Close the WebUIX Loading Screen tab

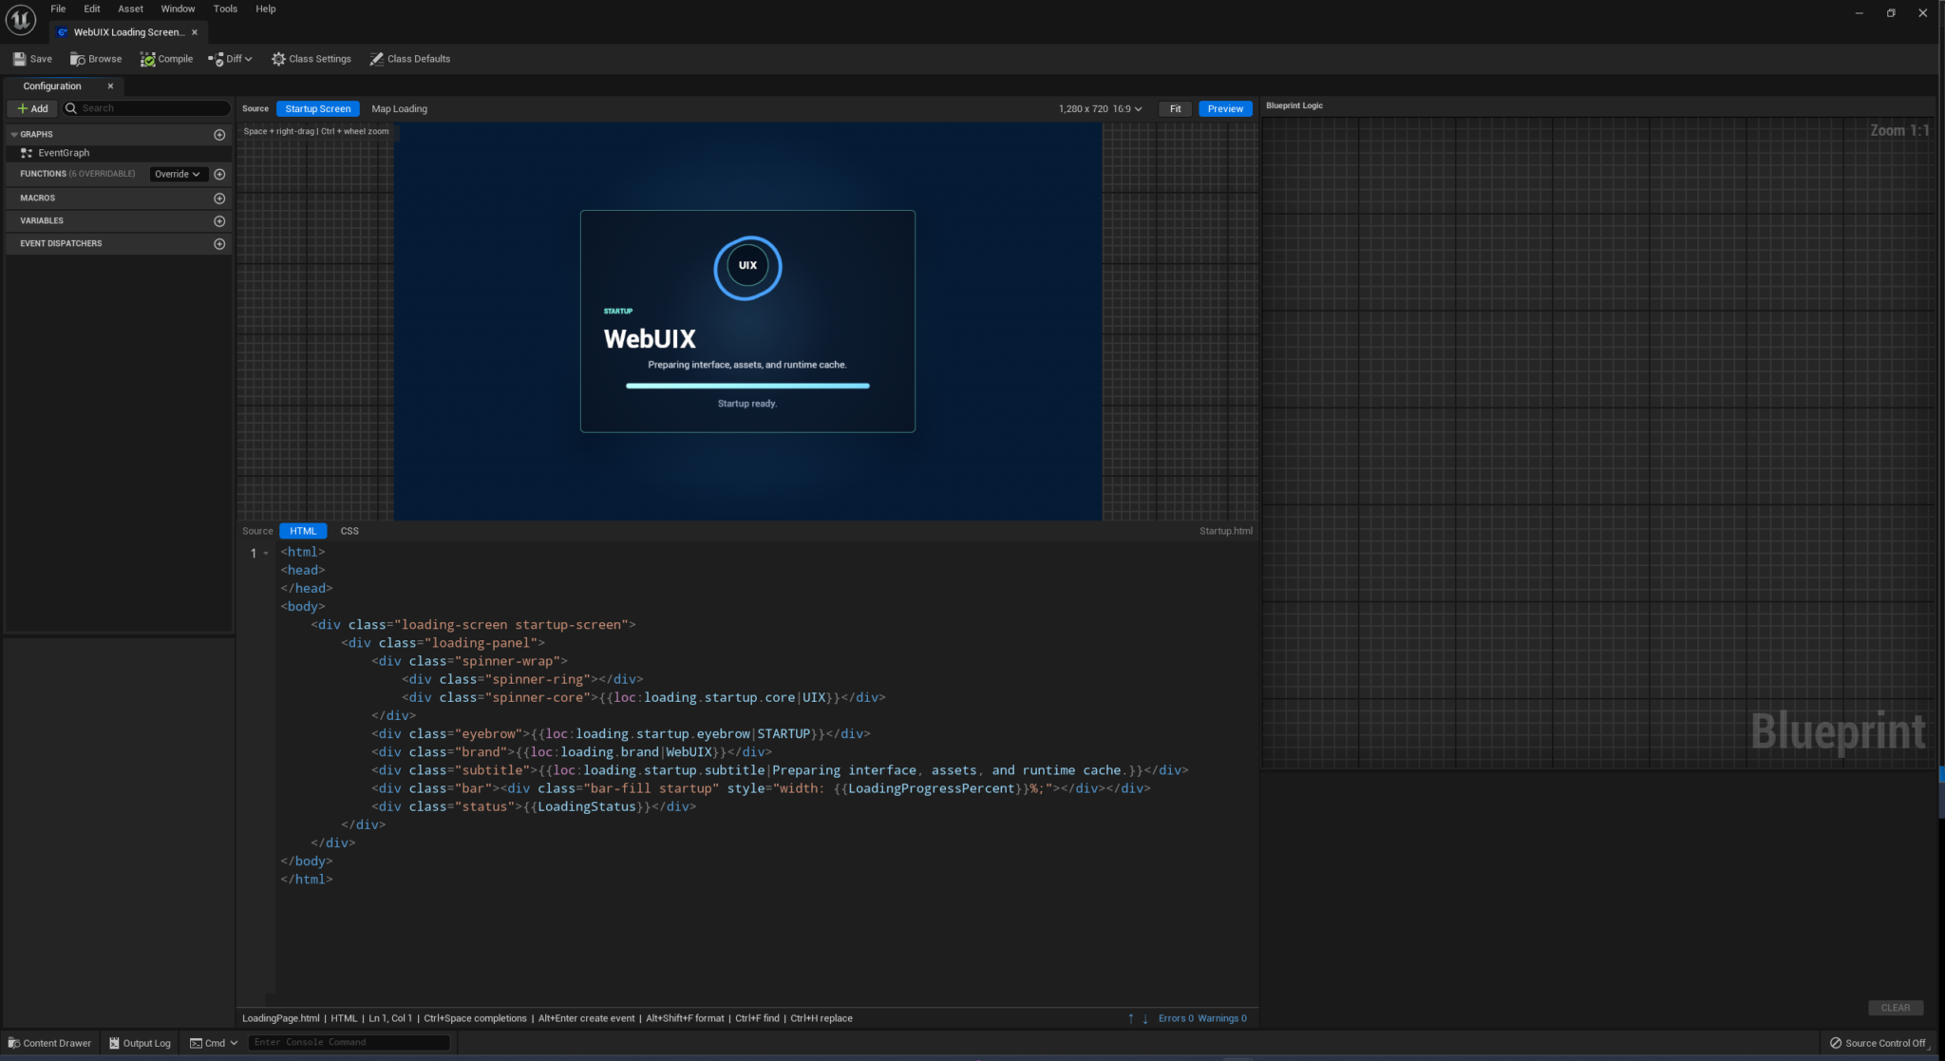click(x=195, y=32)
